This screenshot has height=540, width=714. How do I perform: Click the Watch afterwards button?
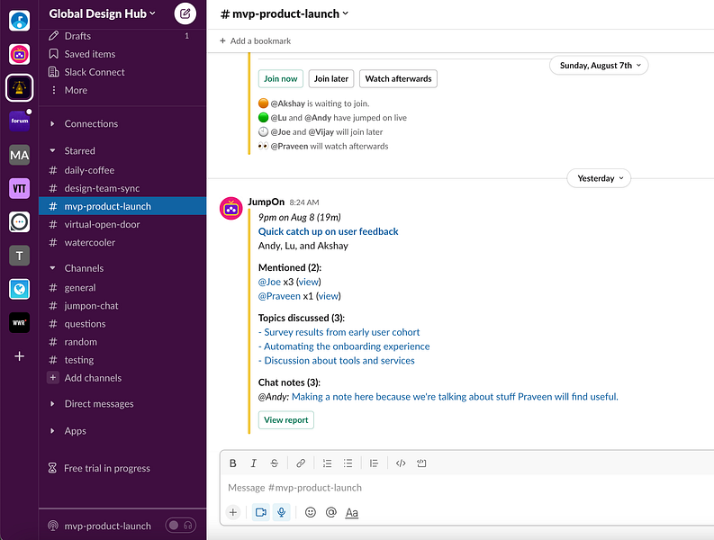click(x=399, y=79)
